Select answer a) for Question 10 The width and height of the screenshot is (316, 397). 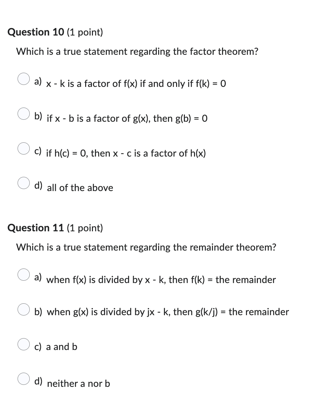coord(23,79)
